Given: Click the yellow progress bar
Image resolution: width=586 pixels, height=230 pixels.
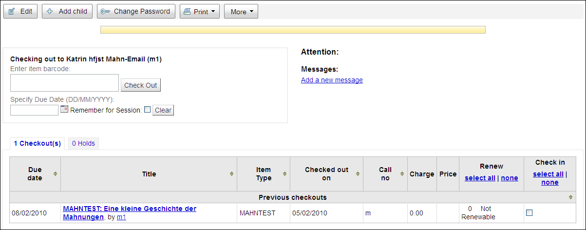Looking at the screenshot, I should pyautogui.click(x=293, y=30).
